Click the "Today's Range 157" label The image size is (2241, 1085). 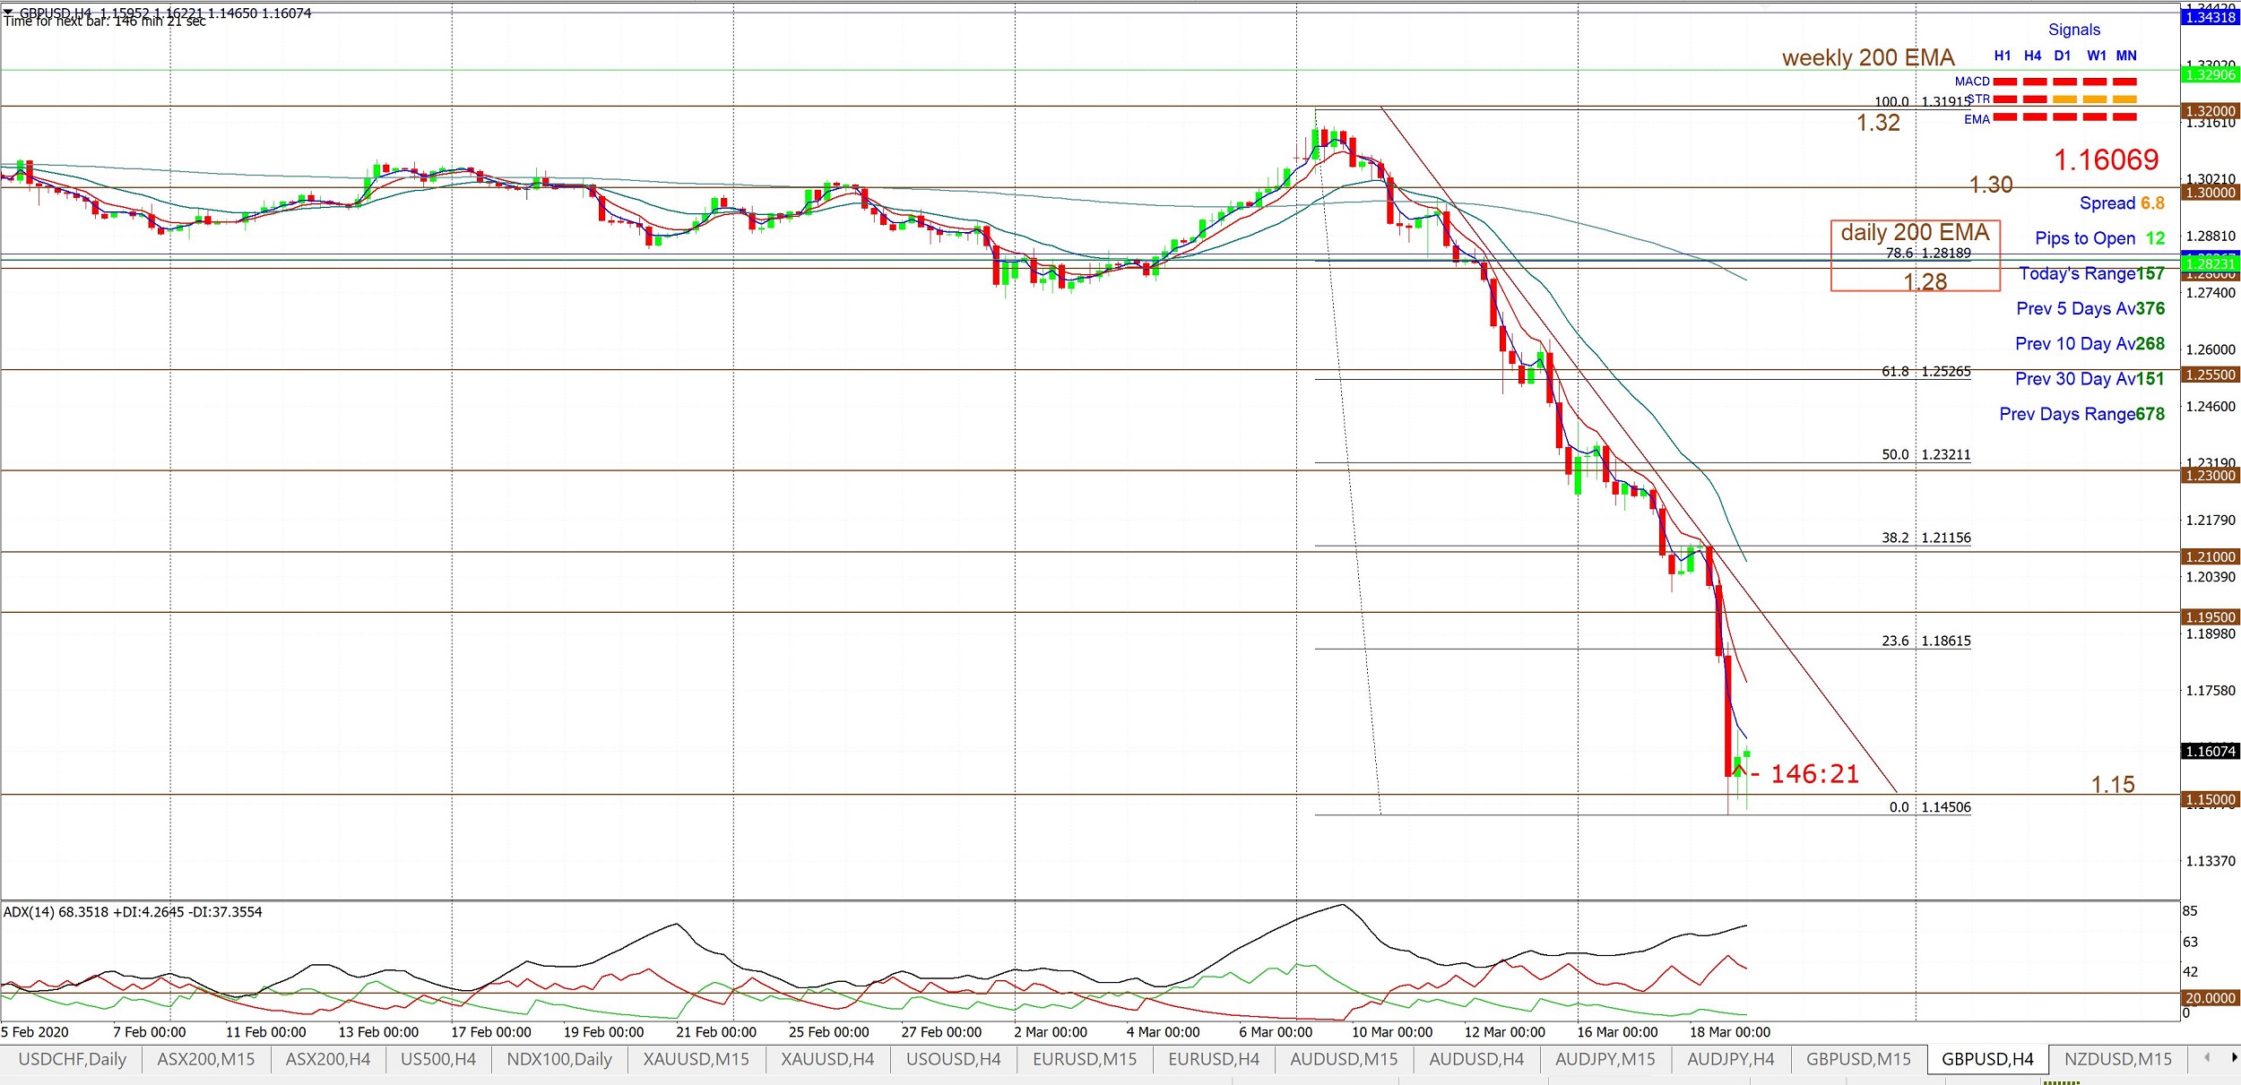click(x=2091, y=273)
